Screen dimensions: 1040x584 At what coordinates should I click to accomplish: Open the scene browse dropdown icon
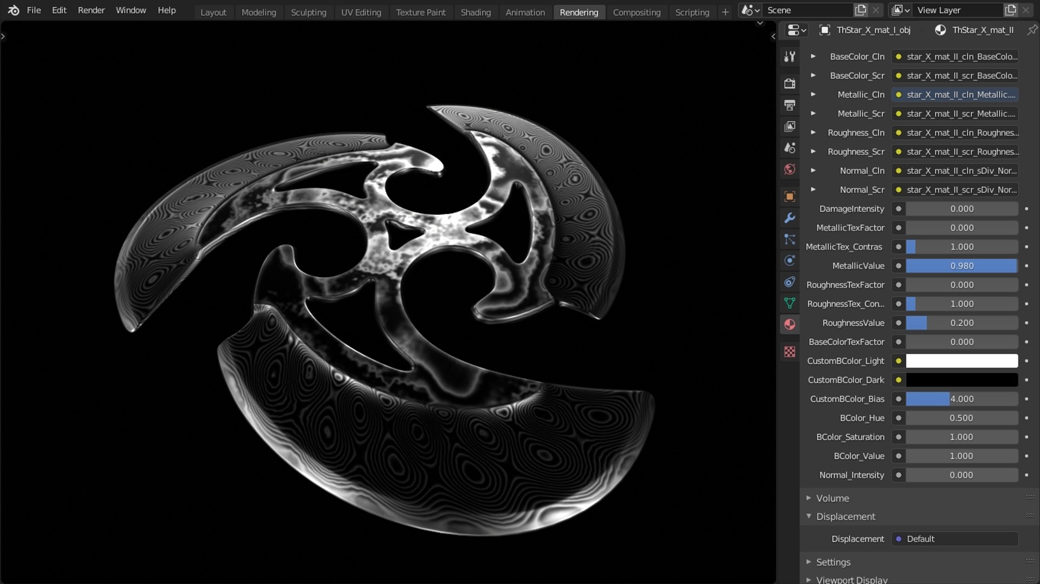750,10
